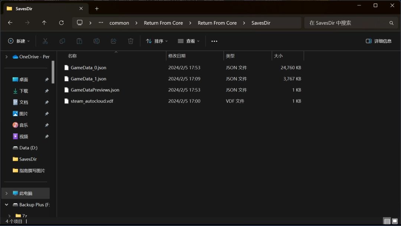Select the Rename icon

[96, 41]
